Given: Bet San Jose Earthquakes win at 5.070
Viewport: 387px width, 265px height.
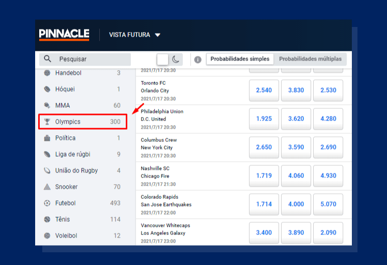Looking at the screenshot, I should pyautogui.click(x=328, y=204).
